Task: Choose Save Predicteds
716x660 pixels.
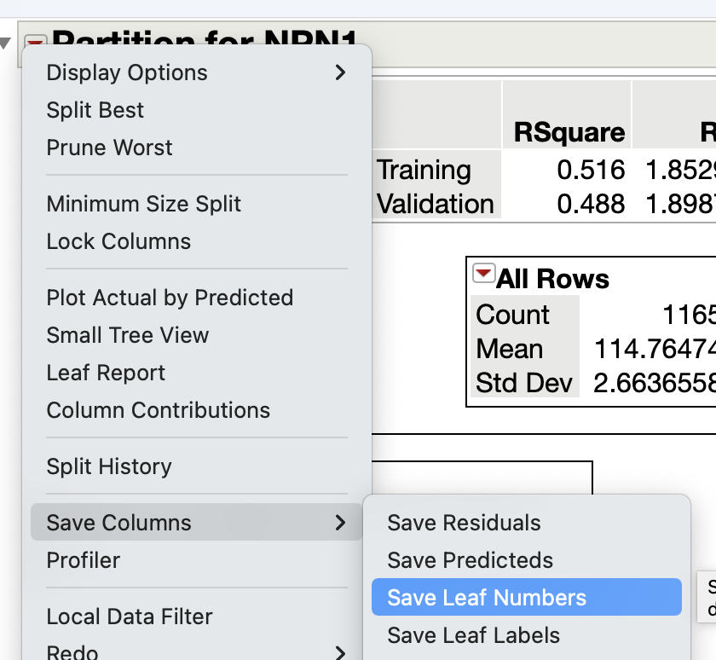Action: coord(468,560)
